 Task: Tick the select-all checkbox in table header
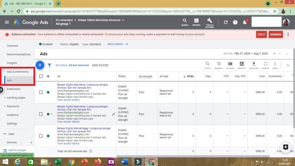coord(41,76)
